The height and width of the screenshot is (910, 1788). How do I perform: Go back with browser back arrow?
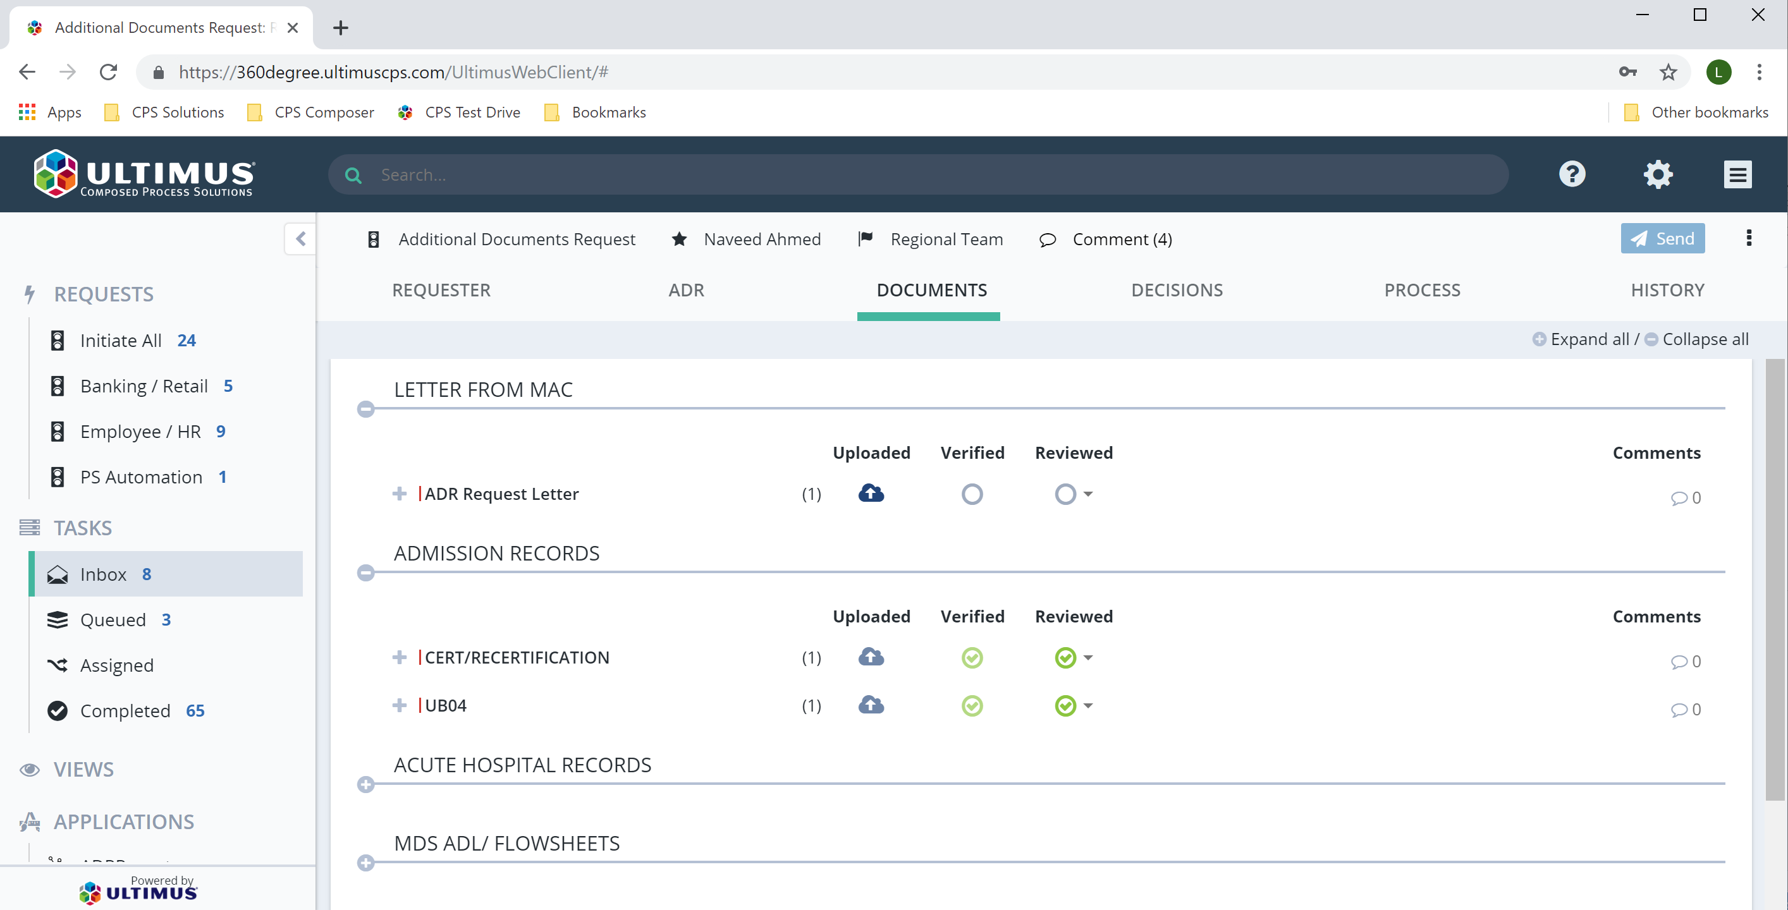(x=27, y=71)
